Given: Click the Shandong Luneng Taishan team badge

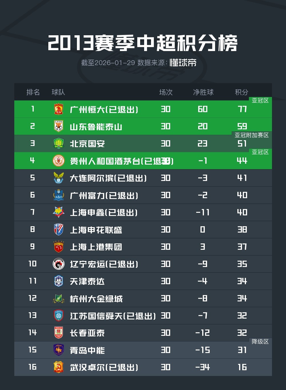Looking at the screenshot, I should point(59,126).
